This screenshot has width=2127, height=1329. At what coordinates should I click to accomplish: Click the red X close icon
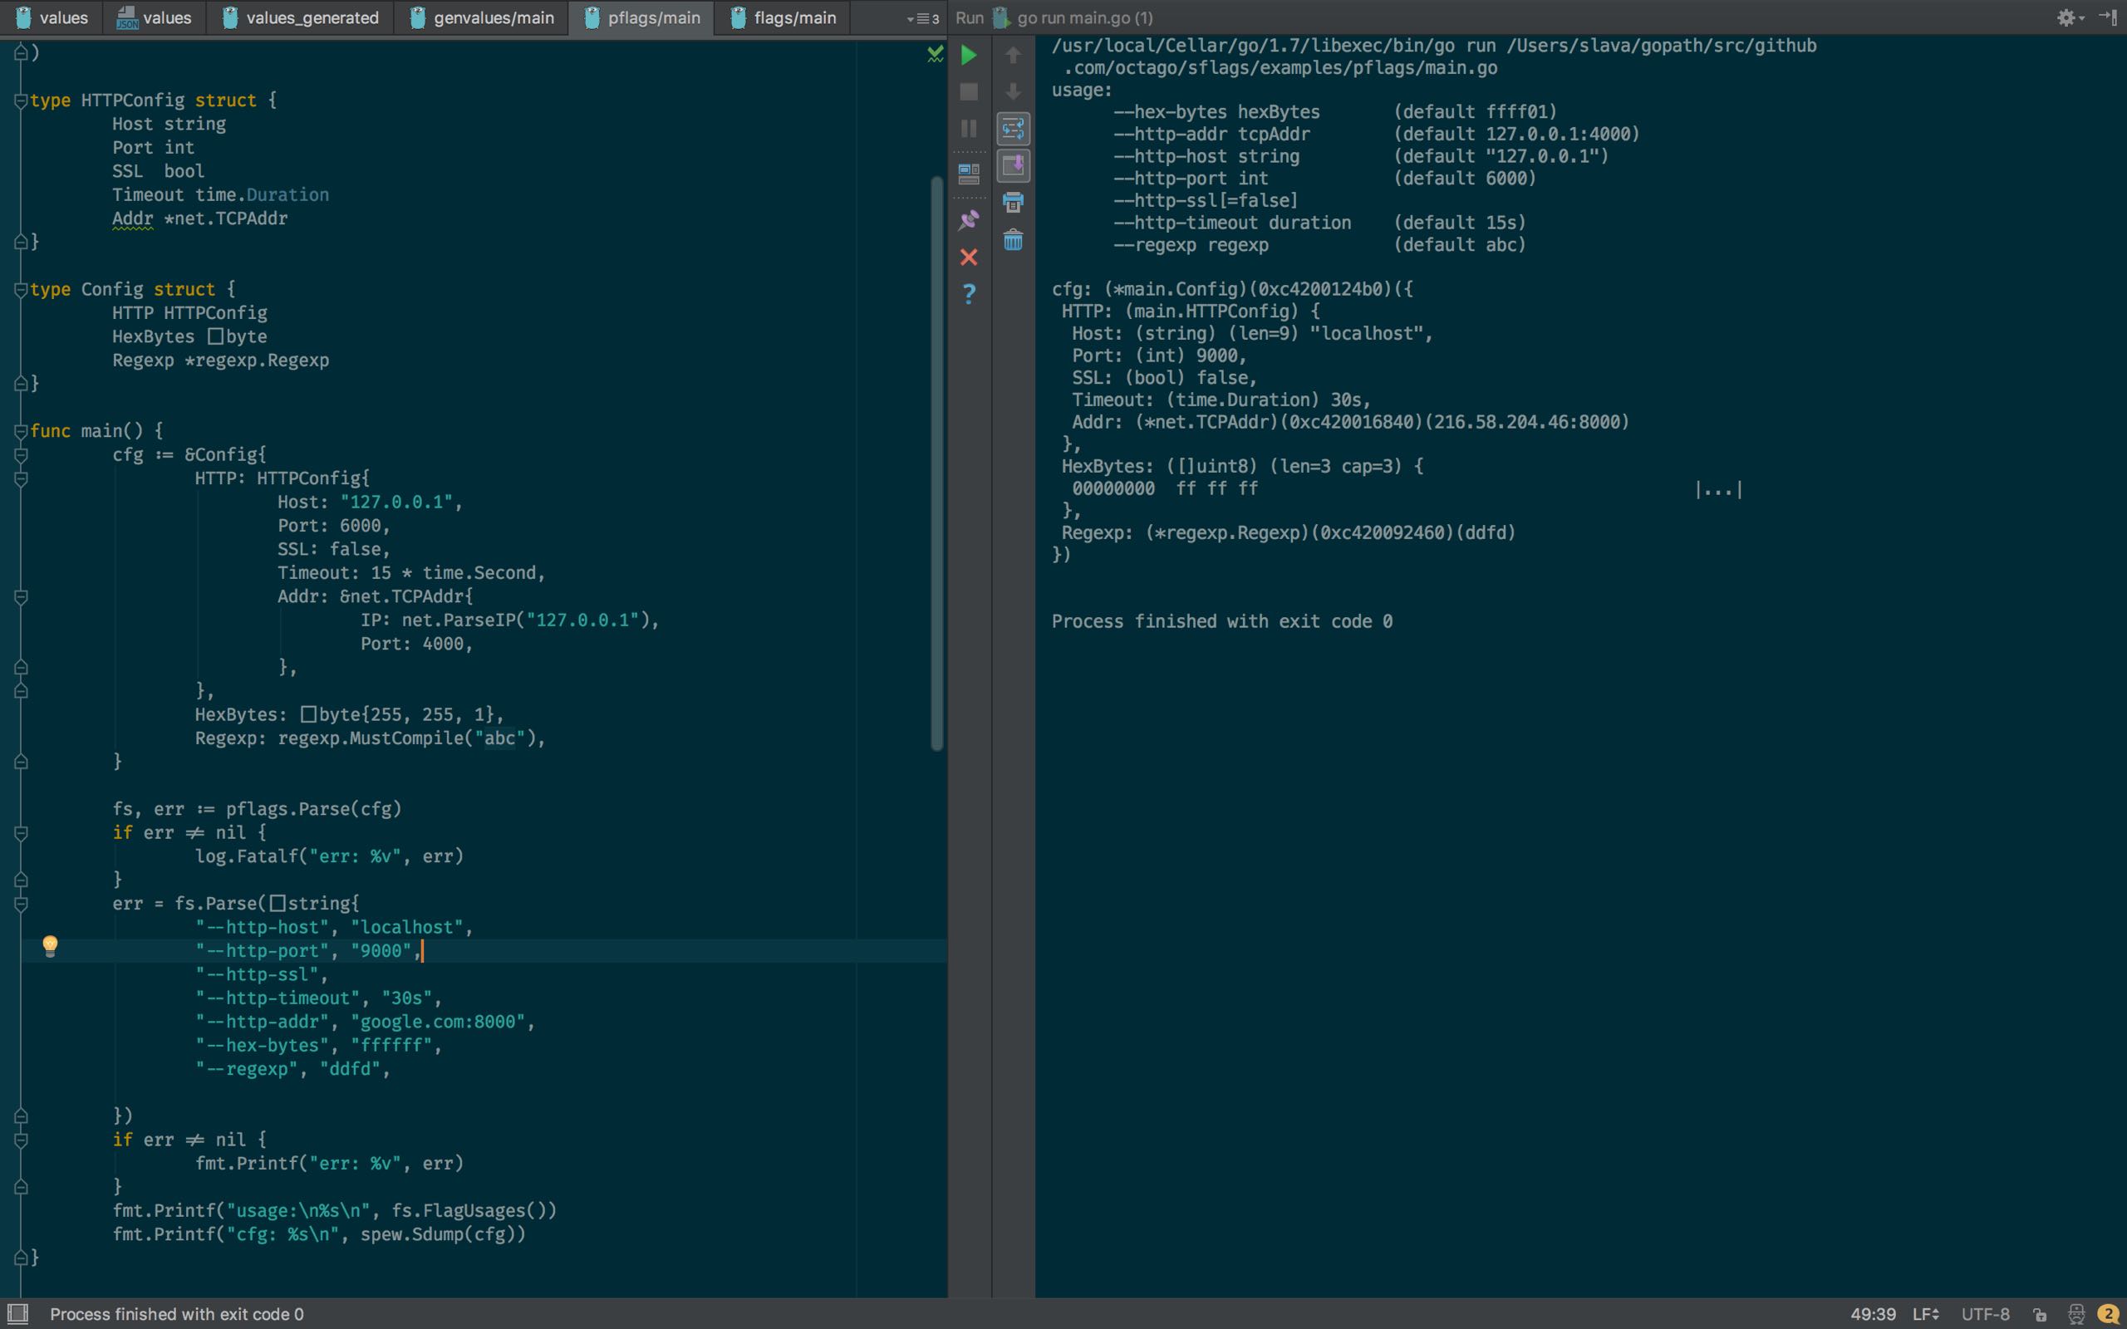pyautogui.click(x=969, y=257)
